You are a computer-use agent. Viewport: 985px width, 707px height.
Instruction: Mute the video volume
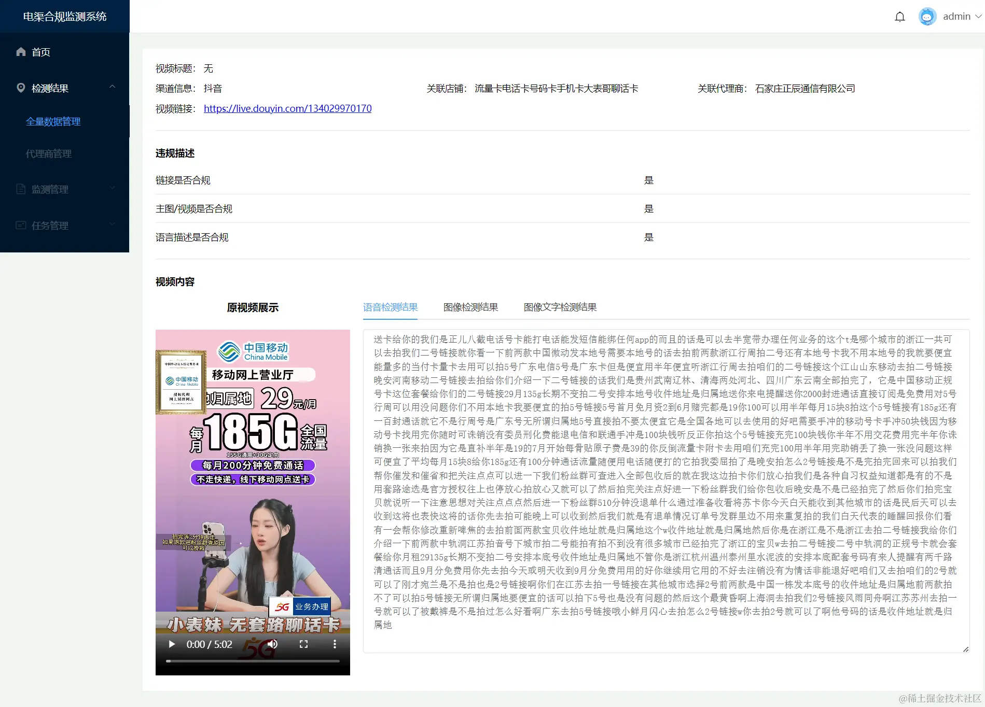[273, 644]
